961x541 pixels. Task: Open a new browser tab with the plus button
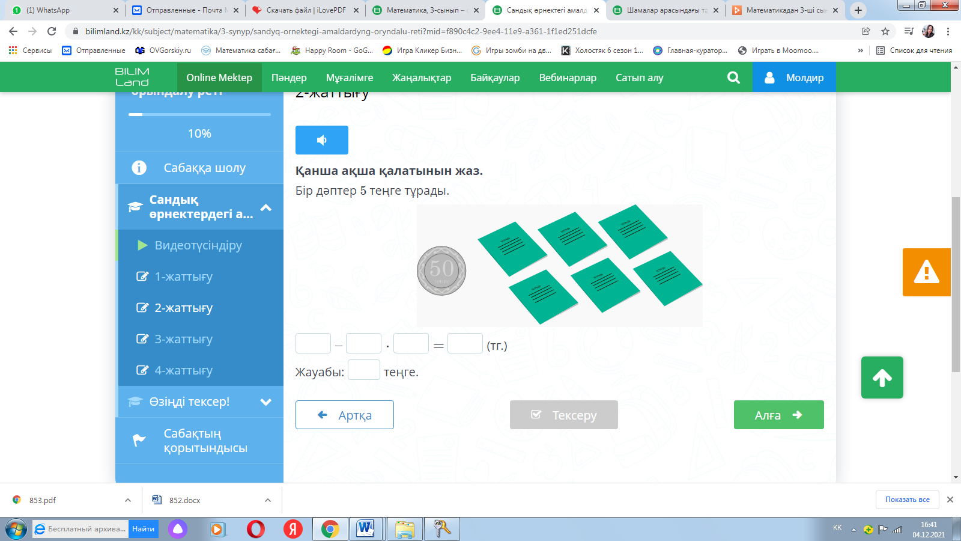[x=858, y=10]
